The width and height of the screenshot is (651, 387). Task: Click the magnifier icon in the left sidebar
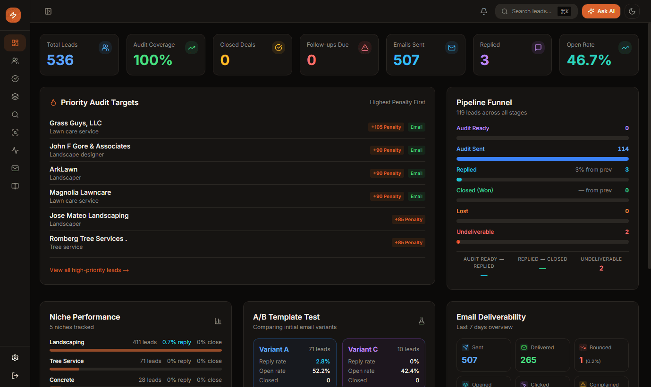tap(15, 115)
